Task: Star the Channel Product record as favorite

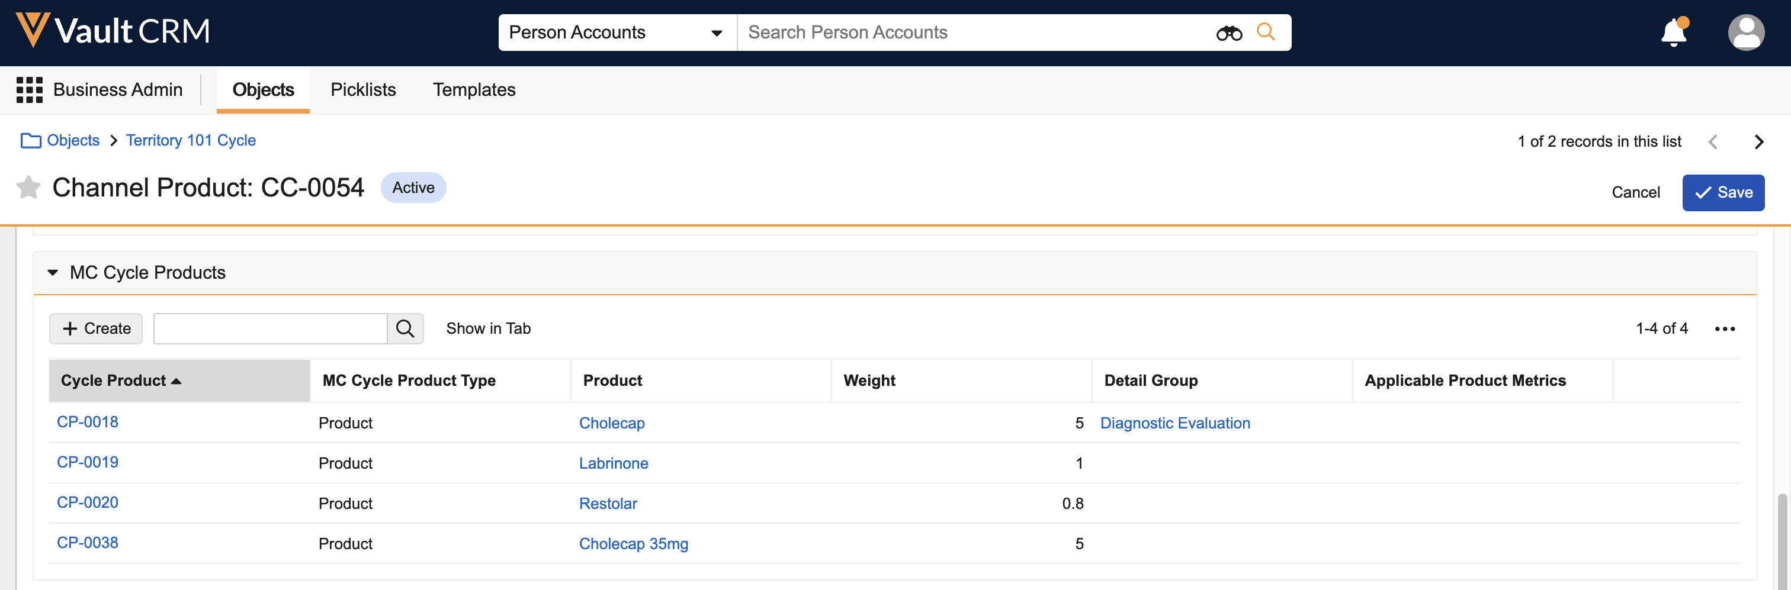Action: (x=28, y=188)
